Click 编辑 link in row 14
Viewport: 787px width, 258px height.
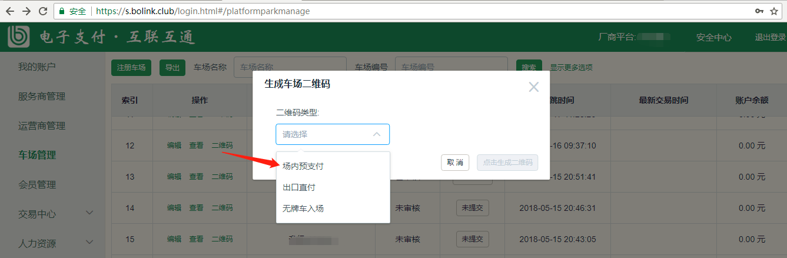[x=174, y=208]
